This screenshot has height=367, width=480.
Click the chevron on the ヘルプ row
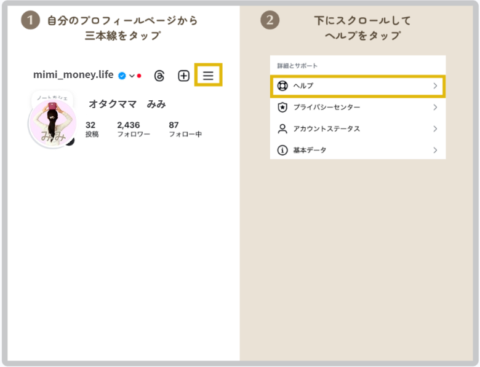(x=435, y=86)
